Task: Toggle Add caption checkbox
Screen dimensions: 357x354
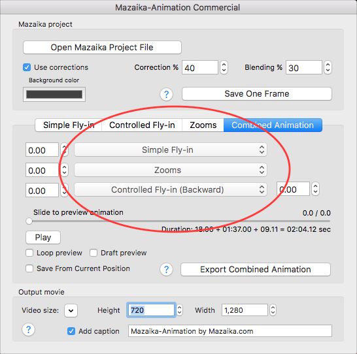Action: pos(71,331)
